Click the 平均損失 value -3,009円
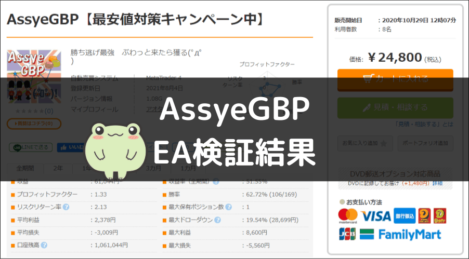Screen dimensions: 469x259 coord(106,233)
